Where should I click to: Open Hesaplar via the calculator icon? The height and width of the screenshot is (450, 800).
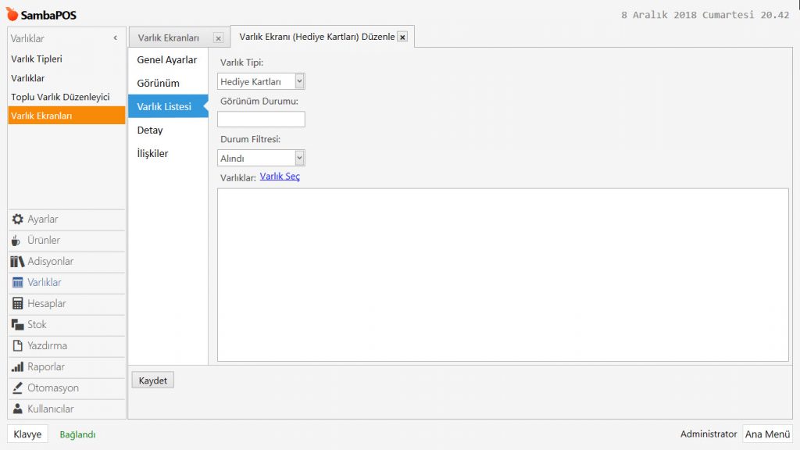click(x=18, y=304)
